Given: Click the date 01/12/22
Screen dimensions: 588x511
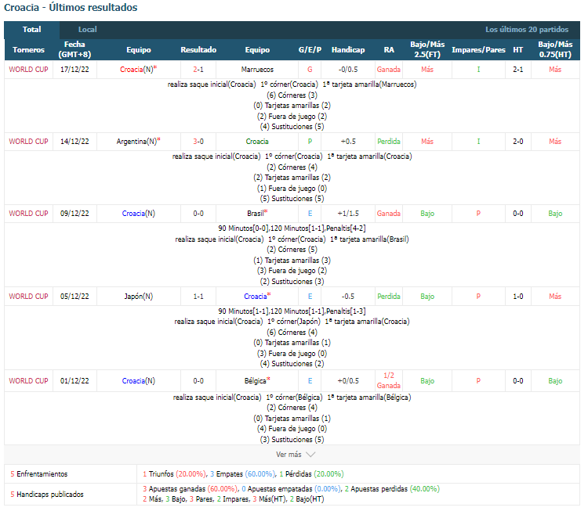Looking at the screenshot, I should coord(74,381).
